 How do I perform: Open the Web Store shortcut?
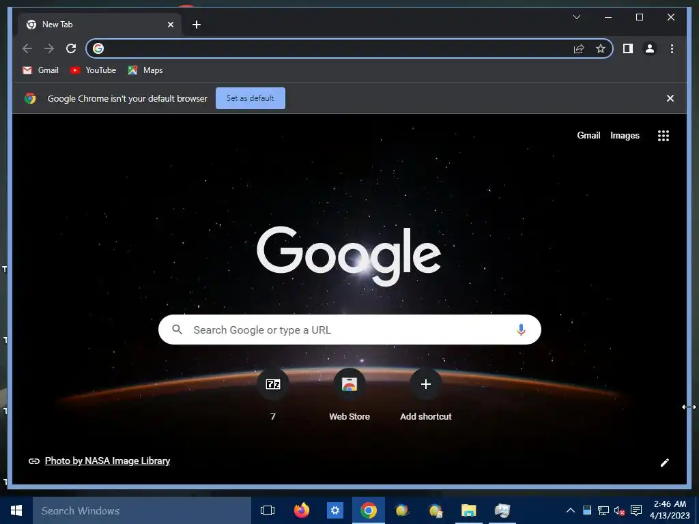point(349,394)
